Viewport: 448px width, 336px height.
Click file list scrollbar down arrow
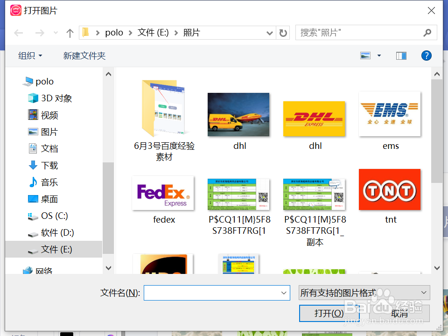437,268
